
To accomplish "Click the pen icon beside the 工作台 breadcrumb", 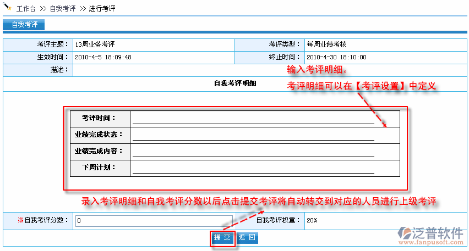I will [7, 7].
